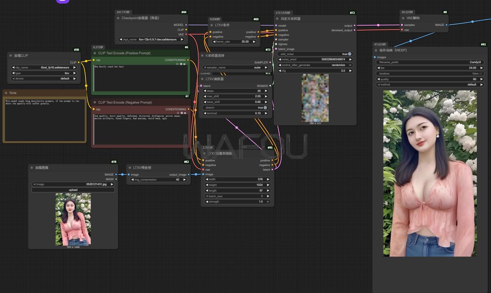Open the sampler_name selector showing euler
491x293 pixels.
[236, 67]
